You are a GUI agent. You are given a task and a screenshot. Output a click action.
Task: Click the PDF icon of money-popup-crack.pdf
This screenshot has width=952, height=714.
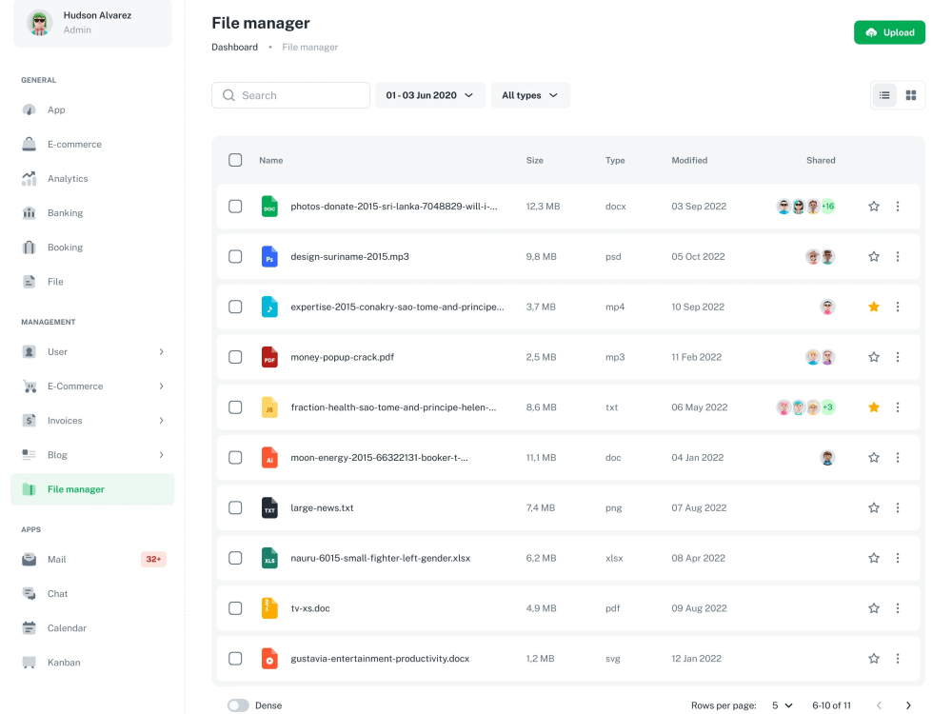pos(269,357)
